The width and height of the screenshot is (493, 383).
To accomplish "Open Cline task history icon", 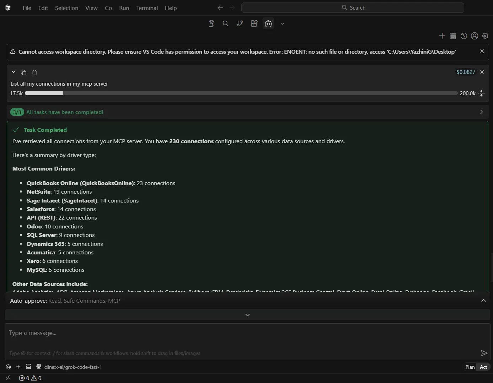I will coord(463,36).
